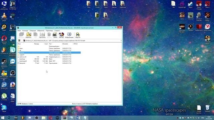Show archive Information (Информация) icon
The height and width of the screenshot is (120, 214).
pyautogui.click(x=69, y=35)
